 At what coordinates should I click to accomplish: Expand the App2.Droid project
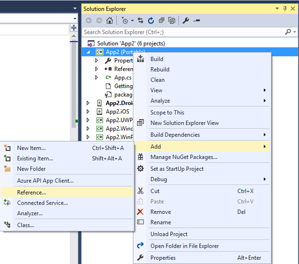(88, 103)
